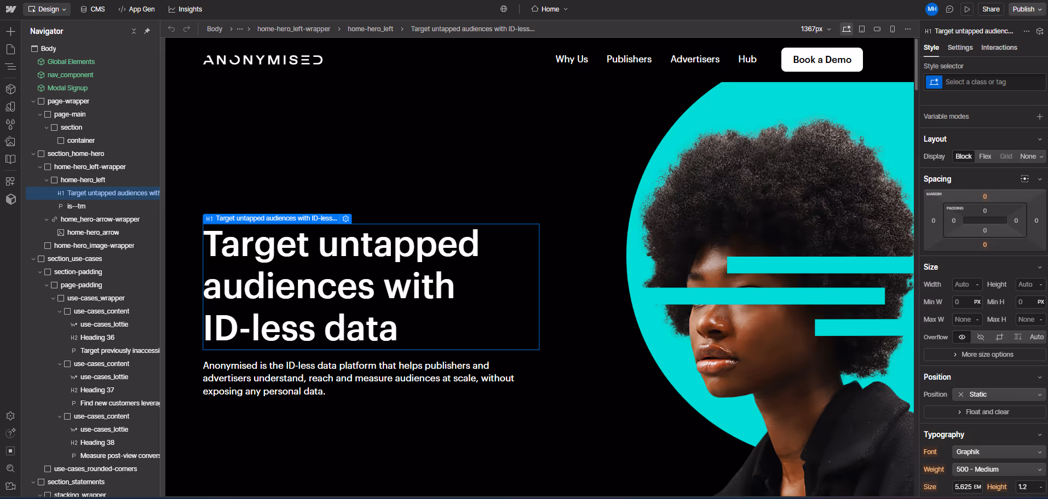The image size is (1048, 499).
Task: Open the Weight 500 - Medium dropdown
Action: coord(999,469)
